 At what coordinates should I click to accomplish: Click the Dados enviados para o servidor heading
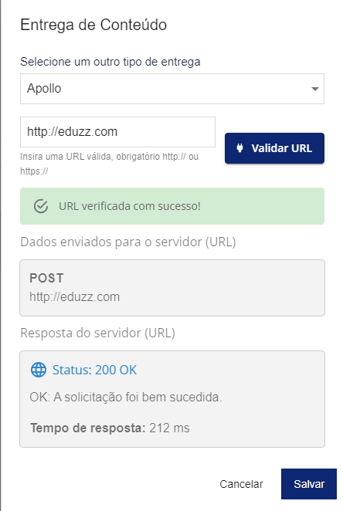(128, 242)
